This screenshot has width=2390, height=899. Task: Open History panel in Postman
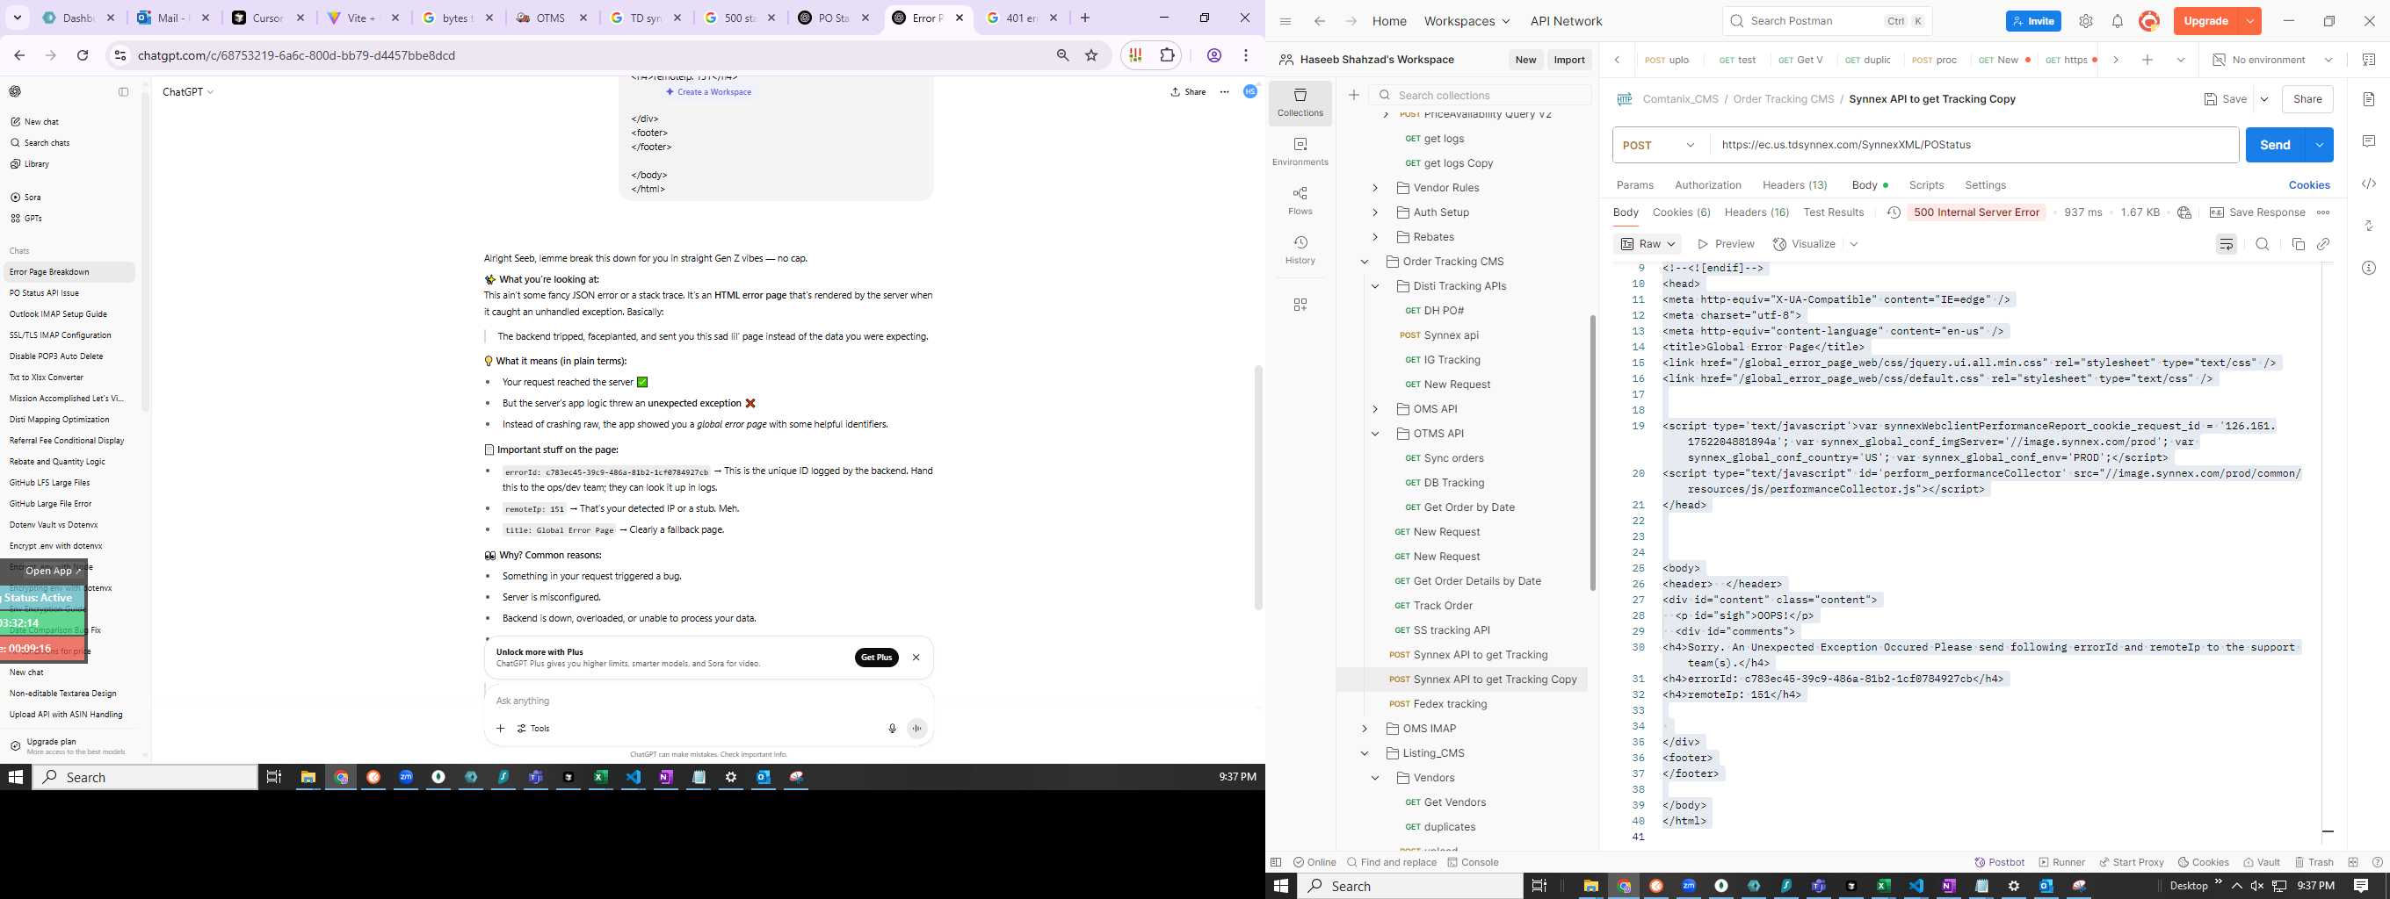[1300, 250]
